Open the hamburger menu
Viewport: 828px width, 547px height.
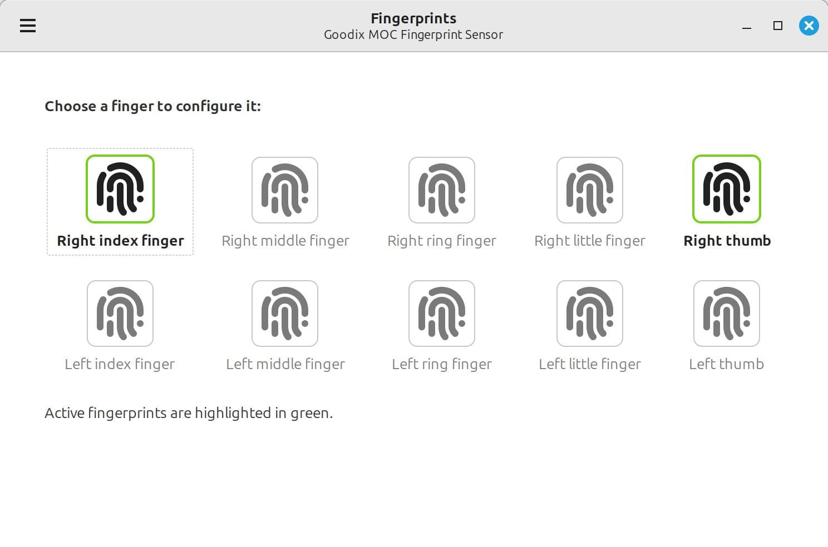coord(27,26)
